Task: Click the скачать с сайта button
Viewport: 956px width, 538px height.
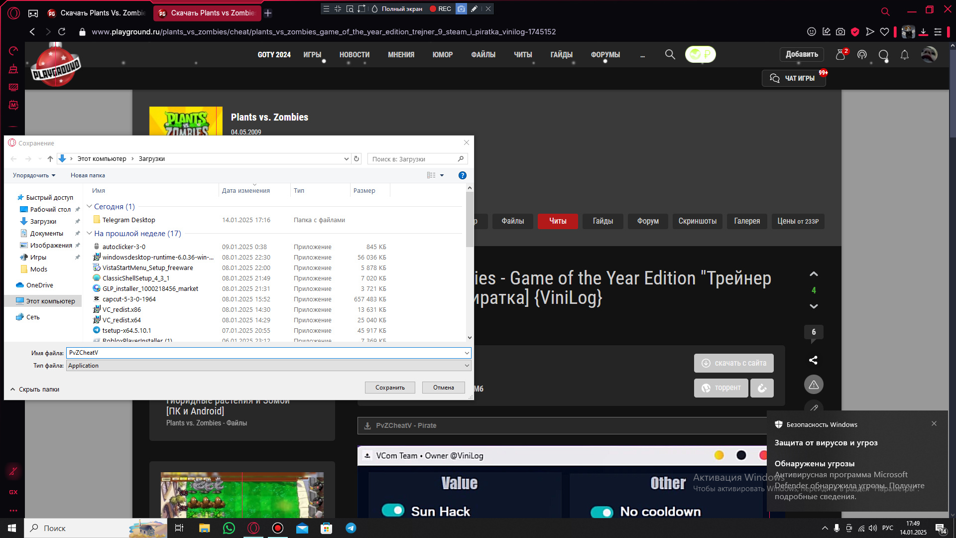Action: pos(734,363)
